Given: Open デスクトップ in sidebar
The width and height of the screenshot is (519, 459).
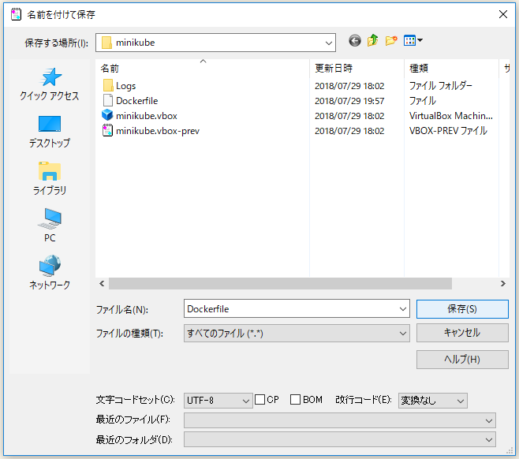Looking at the screenshot, I should tap(50, 132).
